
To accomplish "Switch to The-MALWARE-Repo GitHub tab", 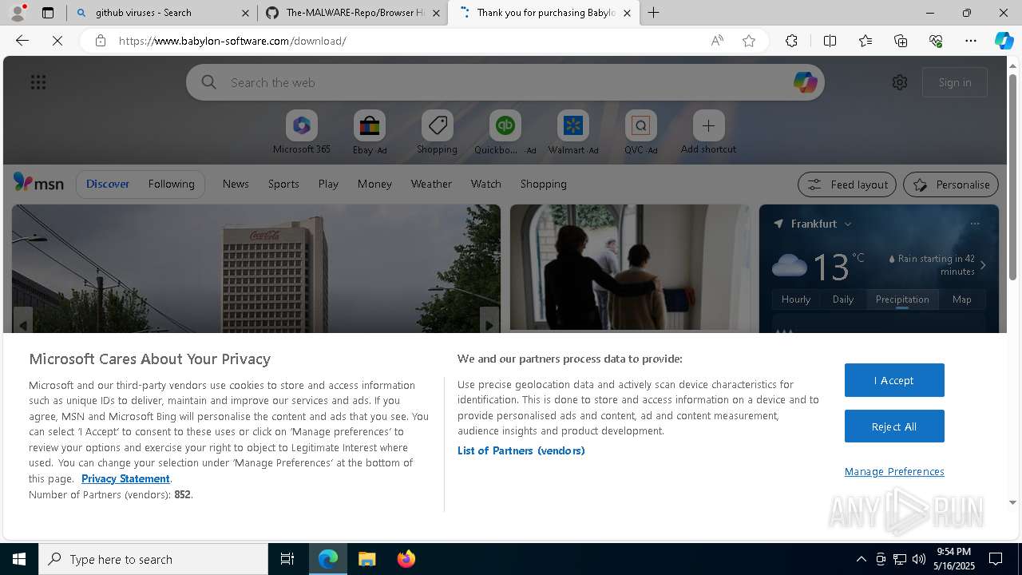I will (355, 13).
